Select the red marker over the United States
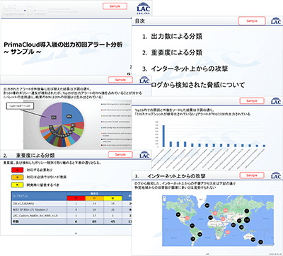 tap(187, 218)
